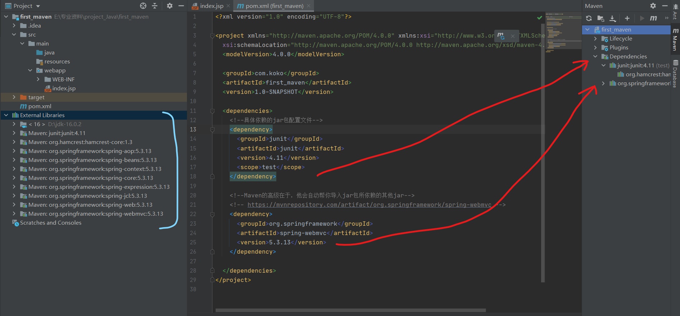Screen dimensions: 680x316
Task: Hide the Maven tool window
Action: [665, 6]
